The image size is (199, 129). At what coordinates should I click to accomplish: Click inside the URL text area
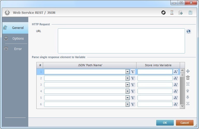pos(121,41)
